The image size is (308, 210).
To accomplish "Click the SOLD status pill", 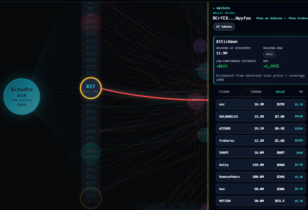I will pos(269,54).
